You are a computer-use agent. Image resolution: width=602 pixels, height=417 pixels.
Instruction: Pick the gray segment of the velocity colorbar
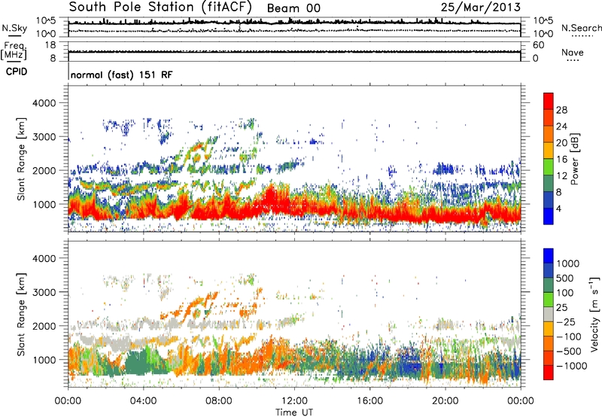(549, 315)
